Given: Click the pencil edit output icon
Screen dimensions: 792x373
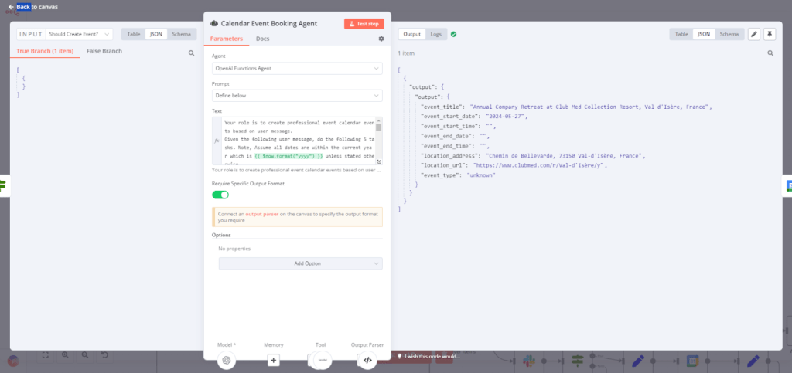Looking at the screenshot, I should (754, 34).
